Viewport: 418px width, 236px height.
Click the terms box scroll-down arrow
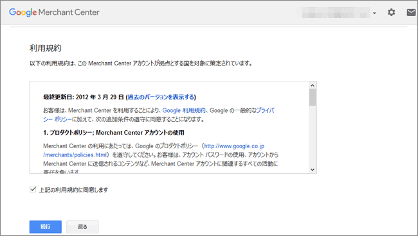pyautogui.click(x=313, y=169)
